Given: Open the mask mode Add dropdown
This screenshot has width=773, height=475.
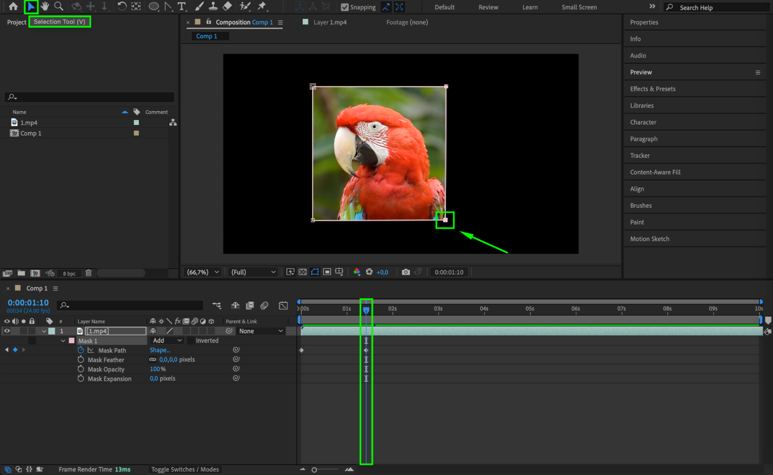Looking at the screenshot, I should coord(167,340).
